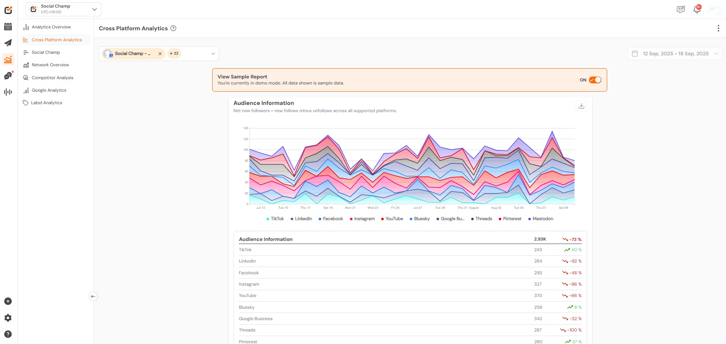Toggle Mastodon series in chart legend

[541, 219]
